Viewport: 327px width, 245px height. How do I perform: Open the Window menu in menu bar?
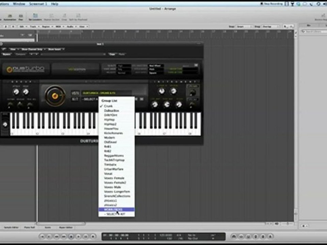pos(19,4)
